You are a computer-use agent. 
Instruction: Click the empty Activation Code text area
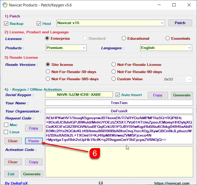coord(119,162)
